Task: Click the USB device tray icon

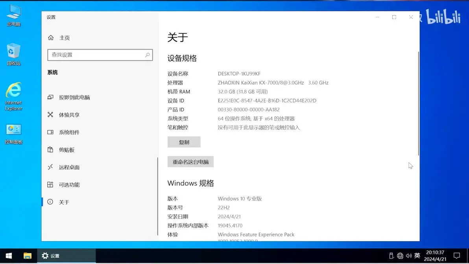Action: pyautogui.click(x=391, y=256)
